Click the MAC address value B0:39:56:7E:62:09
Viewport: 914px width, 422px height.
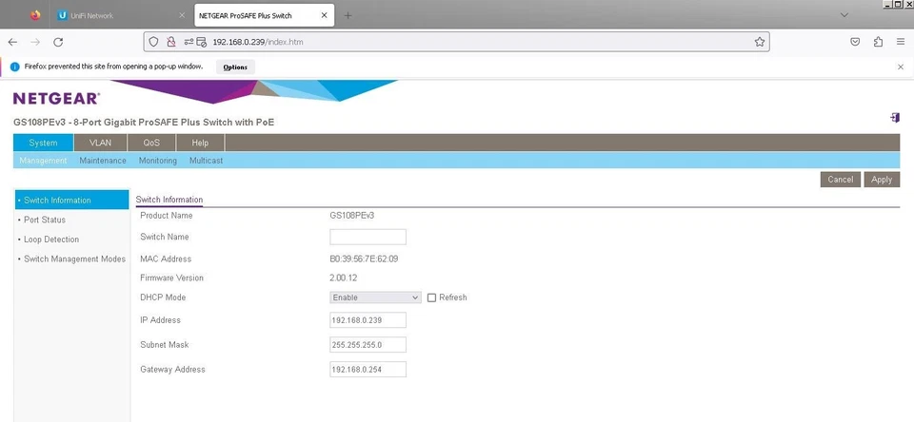pyautogui.click(x=364, y=259)
